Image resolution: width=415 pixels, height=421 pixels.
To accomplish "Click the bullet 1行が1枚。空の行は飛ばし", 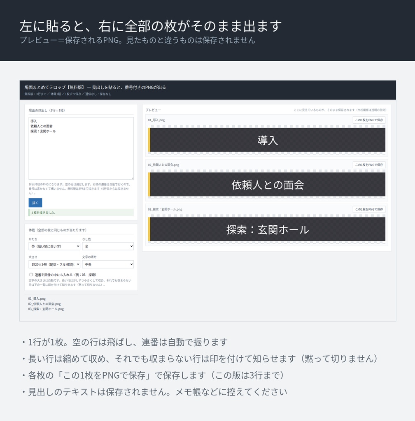I will pos(124,342).
